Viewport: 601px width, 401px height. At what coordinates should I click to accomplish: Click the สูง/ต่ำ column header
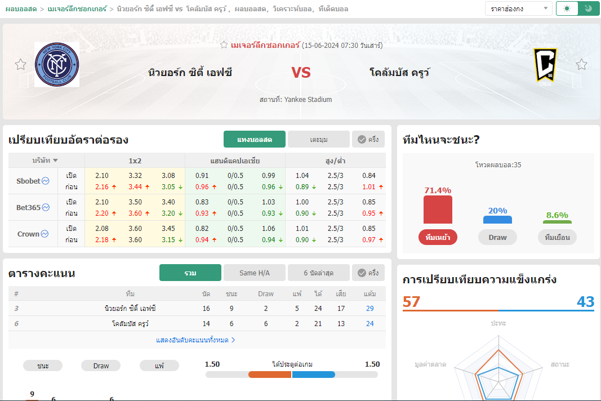coord(335,161)
